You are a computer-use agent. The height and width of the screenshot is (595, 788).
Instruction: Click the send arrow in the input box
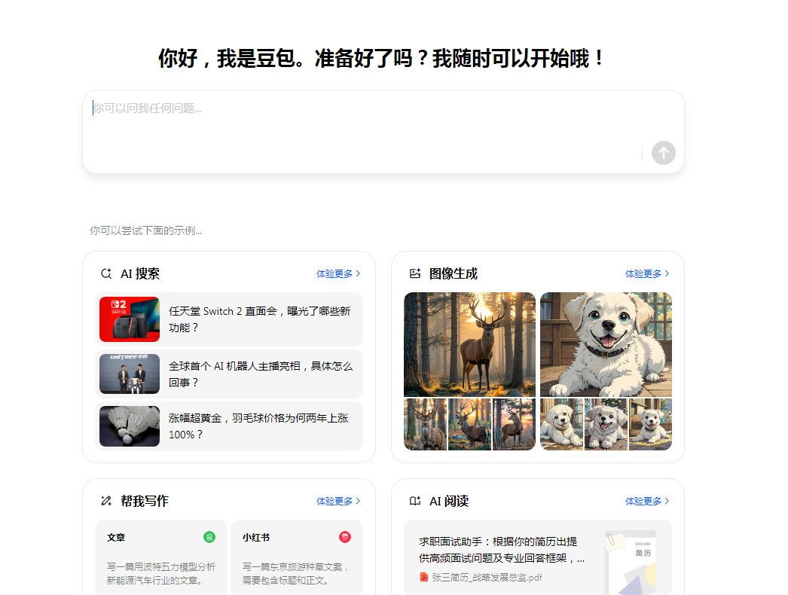(663, 153)
